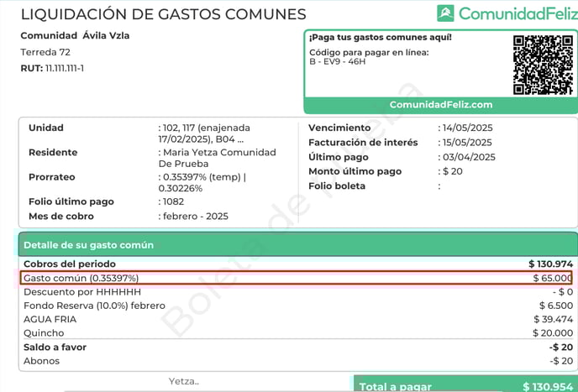Select Folio último pago value 1082
Screen dimensions: 578x392
(173, 202)
